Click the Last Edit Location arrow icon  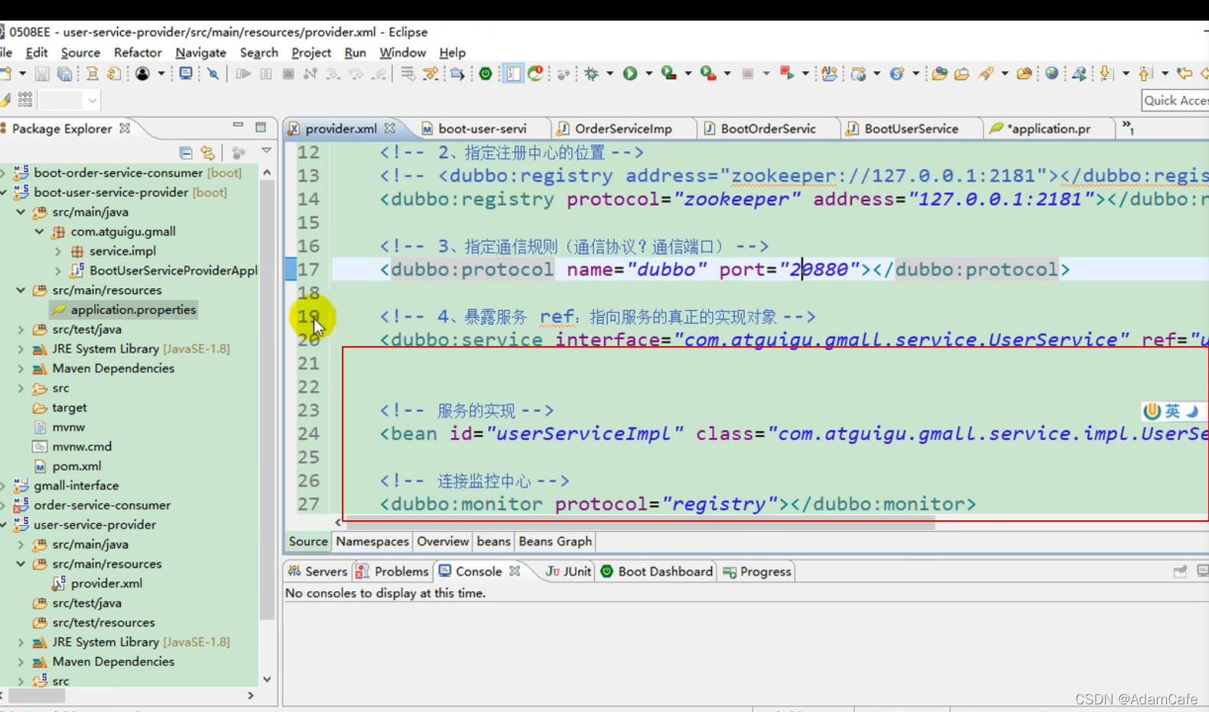[x=1184, y=73]
